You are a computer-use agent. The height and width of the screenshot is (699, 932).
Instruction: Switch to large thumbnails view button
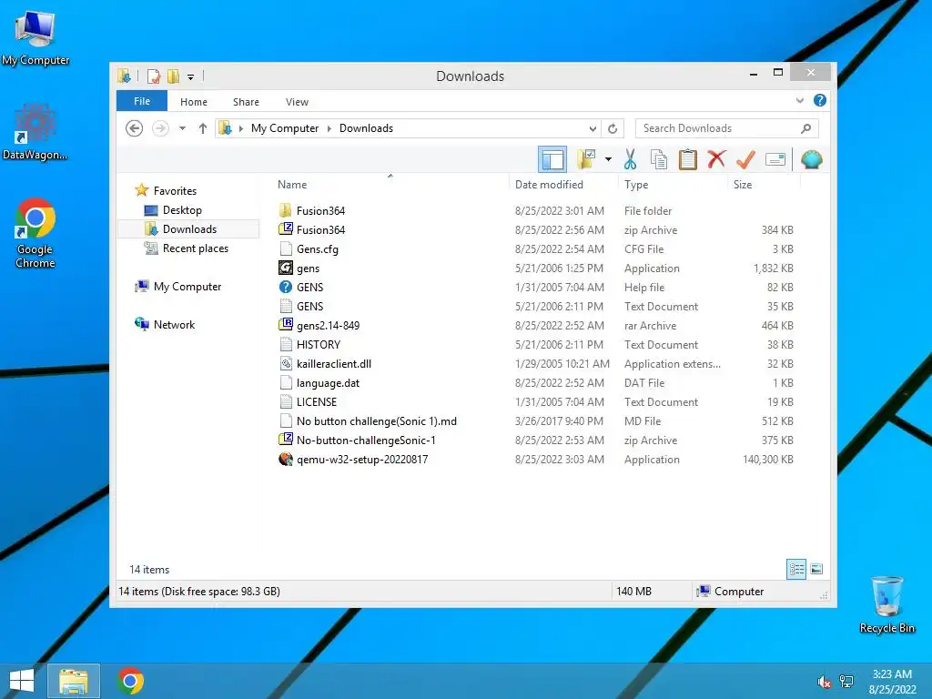tap(816, 569)
